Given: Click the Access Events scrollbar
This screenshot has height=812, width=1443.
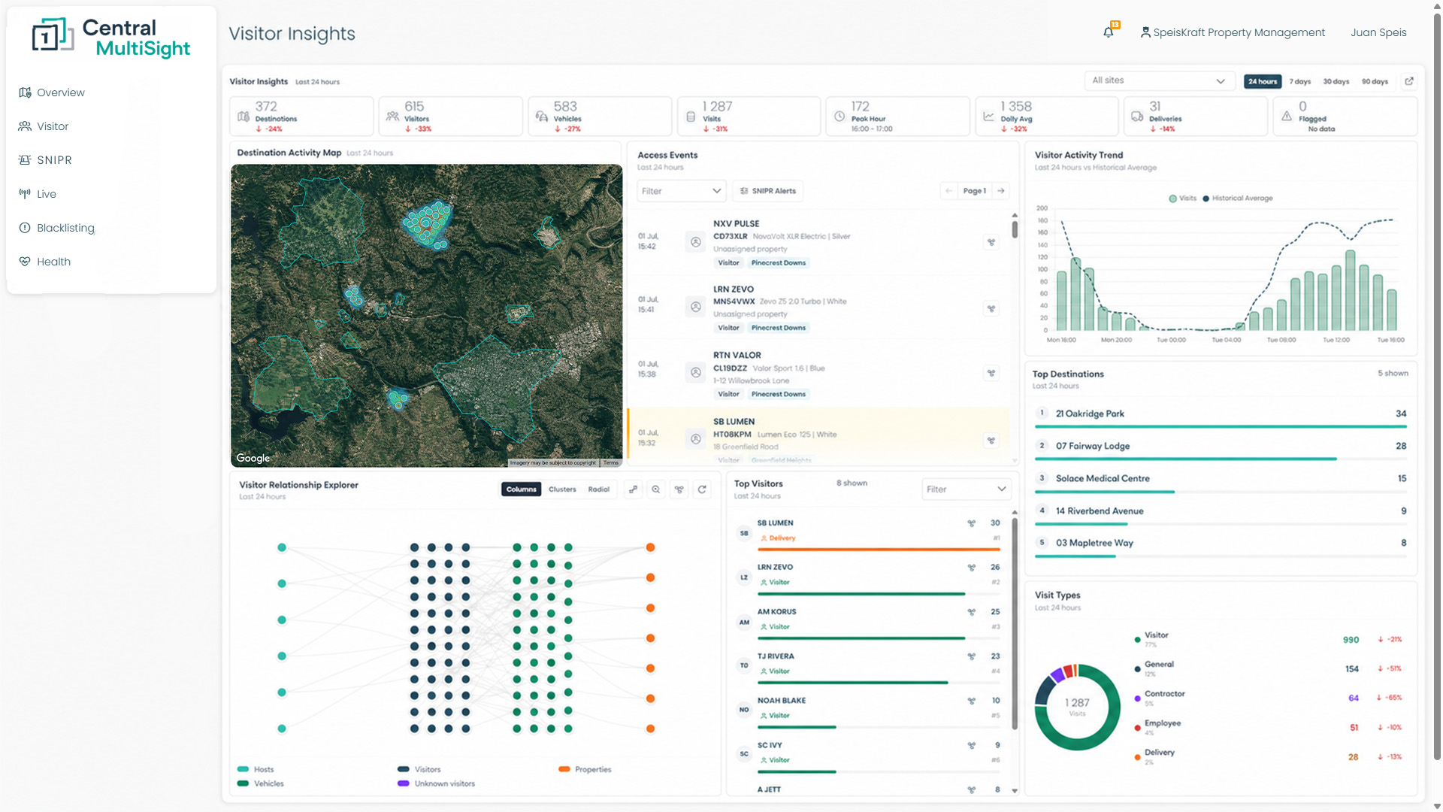Looking at the screenshot, I should tap(1015, 229).
